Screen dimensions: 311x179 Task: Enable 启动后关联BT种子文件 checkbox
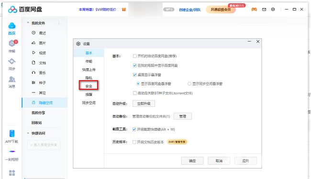[x=134, y=93]
